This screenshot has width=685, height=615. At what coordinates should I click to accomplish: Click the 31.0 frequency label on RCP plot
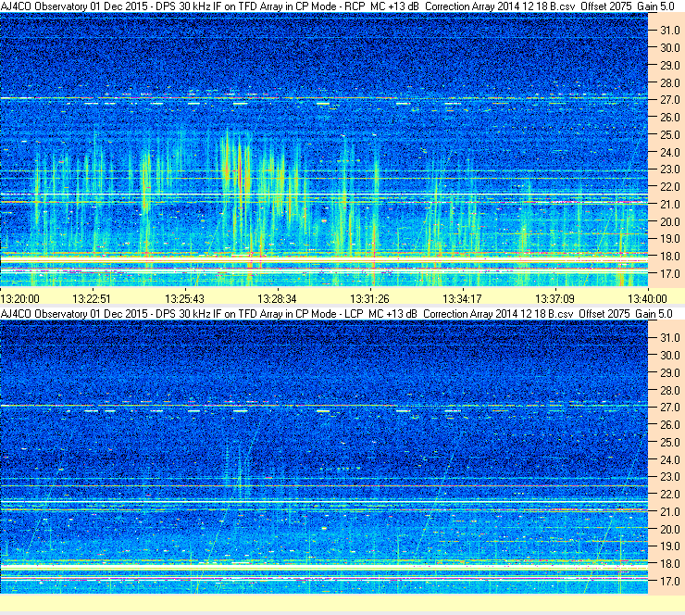pyautogui.click(x=669, y=31)
